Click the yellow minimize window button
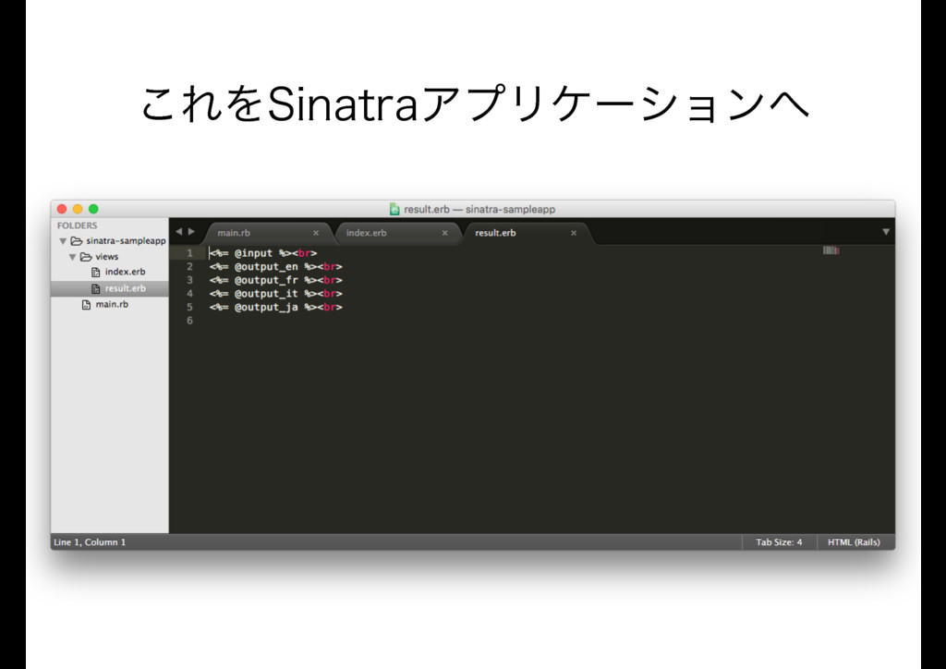Viewport: 946px width, 669px height. click(x=78, y=210)
